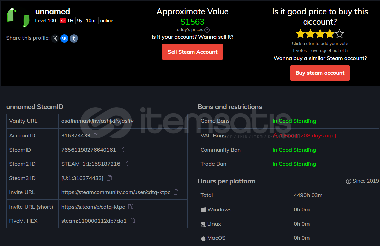Click the Trade Ban row label
The image size is (380, 246).
(213, 164)
